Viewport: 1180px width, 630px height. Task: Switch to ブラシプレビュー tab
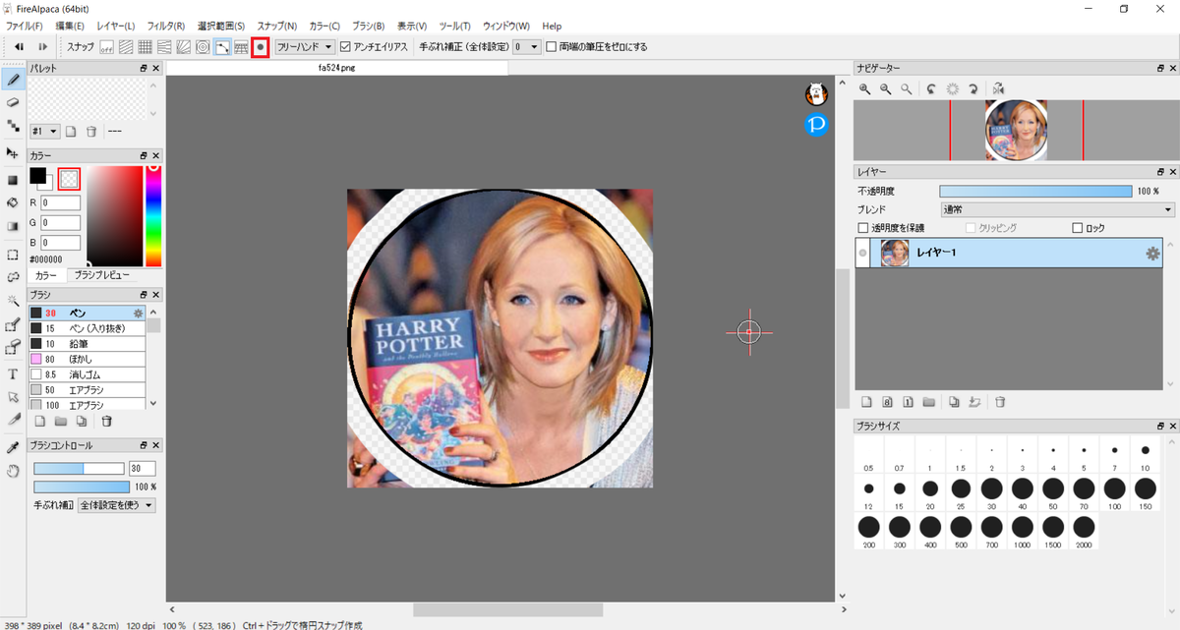coord(101,275)
